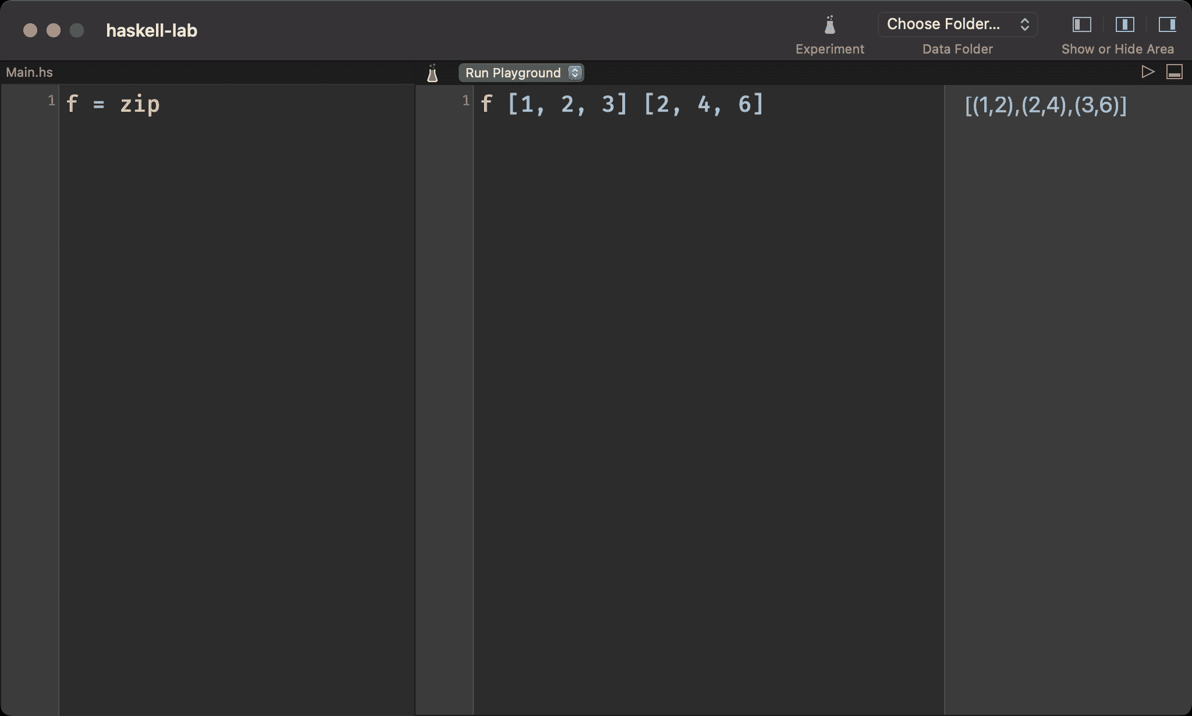Click line number 1 in Main.hs gutter
Screen dimensions: 1192x716
(x=51, y=101)
